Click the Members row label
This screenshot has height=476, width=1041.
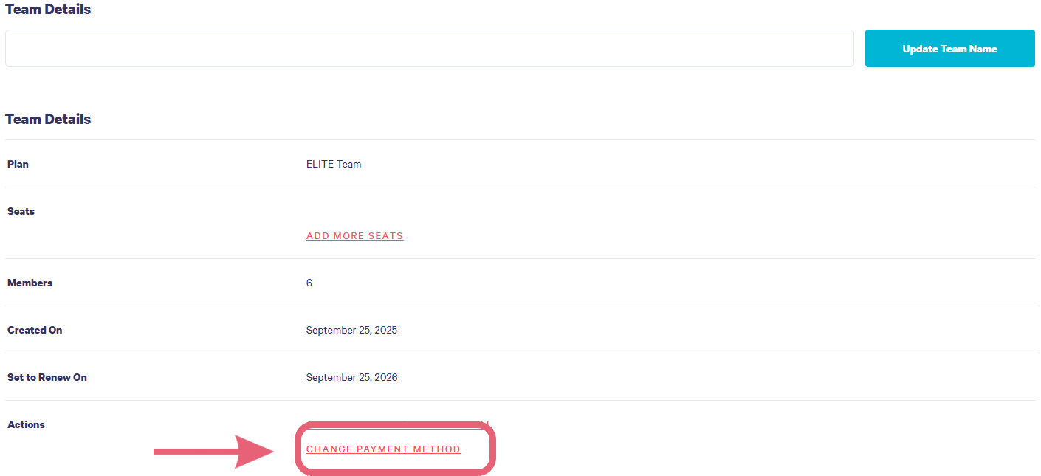pos(30,283)
